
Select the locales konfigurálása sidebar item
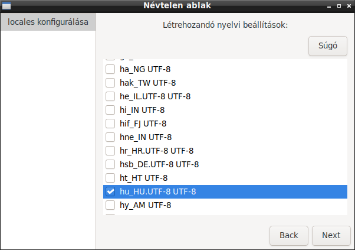48,22
